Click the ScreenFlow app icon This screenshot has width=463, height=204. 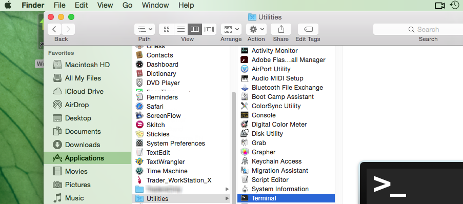tap(139, 115)
